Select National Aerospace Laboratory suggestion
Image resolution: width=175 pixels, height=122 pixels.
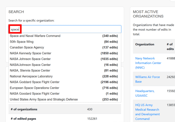(65, 76)
